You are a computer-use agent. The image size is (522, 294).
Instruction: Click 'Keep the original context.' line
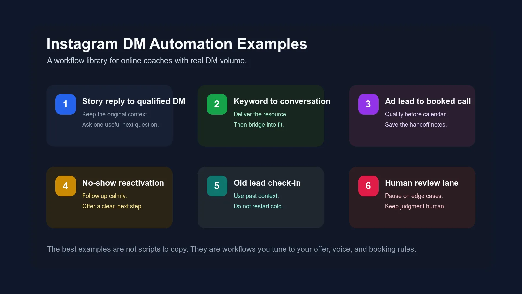[x=115, y=114]
